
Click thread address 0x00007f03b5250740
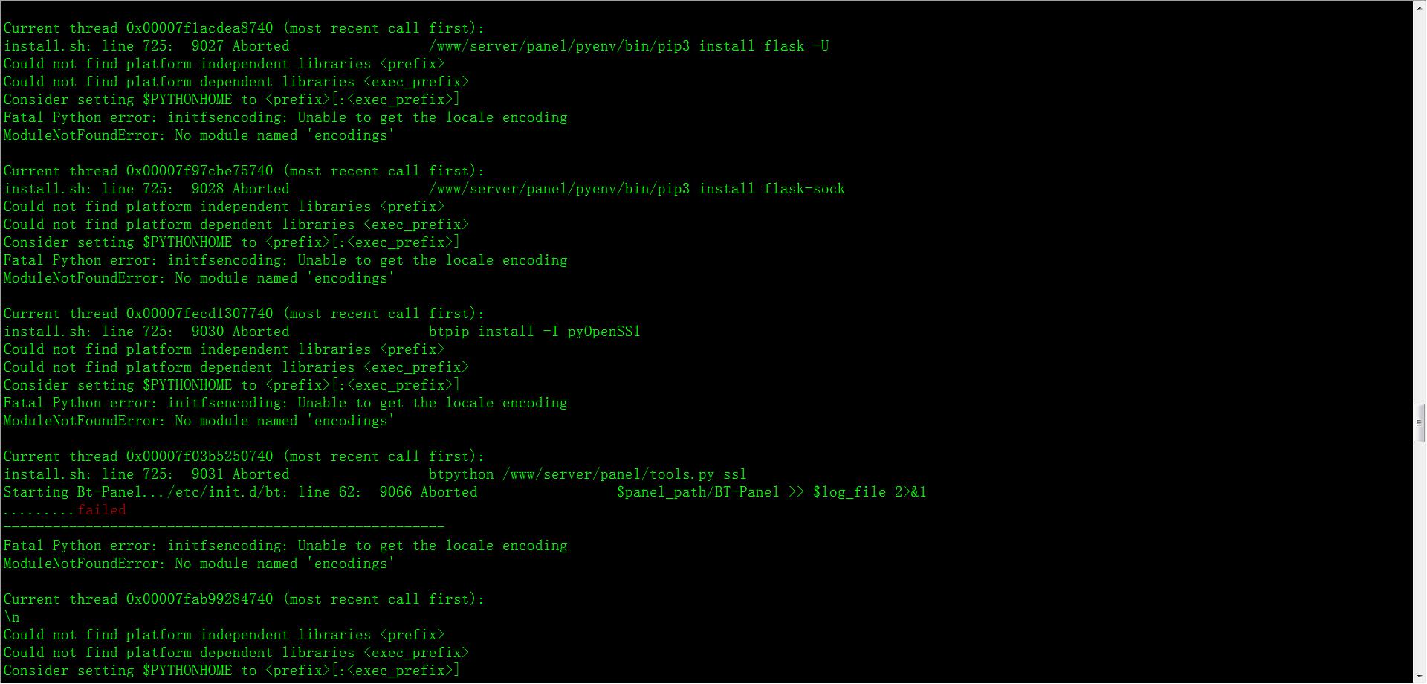[199, 456]
